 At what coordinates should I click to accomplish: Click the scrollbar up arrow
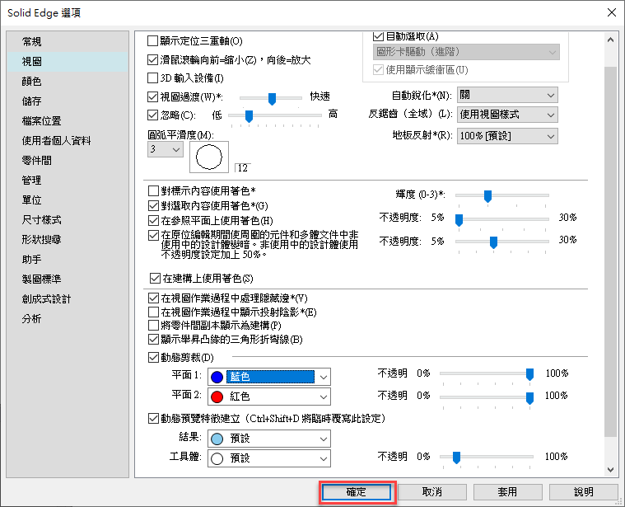(611, 40)
